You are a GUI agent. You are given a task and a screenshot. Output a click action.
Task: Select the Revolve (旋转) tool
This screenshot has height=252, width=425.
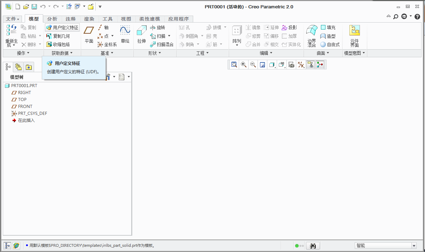coord(158,27)
